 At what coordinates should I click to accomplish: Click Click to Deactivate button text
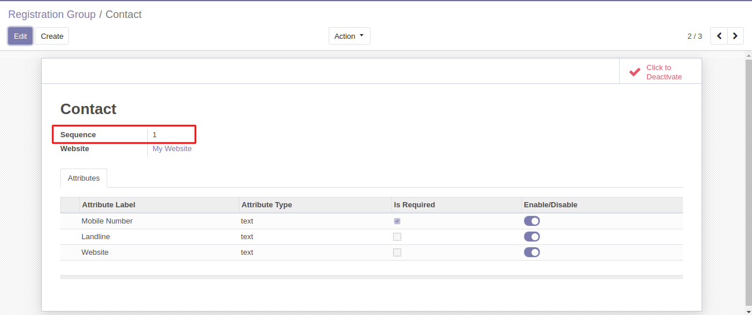pyautogui.click(x=664, y=72)
